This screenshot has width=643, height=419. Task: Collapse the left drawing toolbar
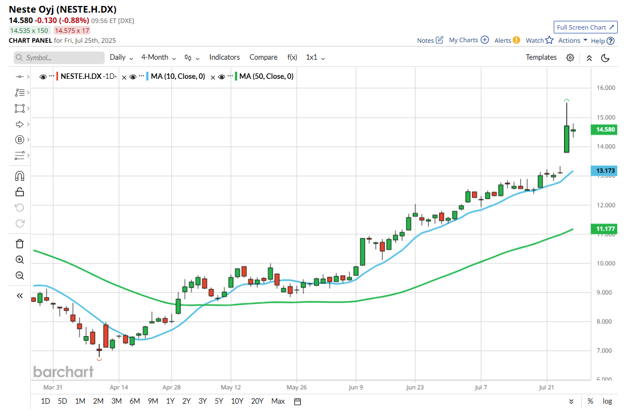pyautogui.click(x=19, y=296)
